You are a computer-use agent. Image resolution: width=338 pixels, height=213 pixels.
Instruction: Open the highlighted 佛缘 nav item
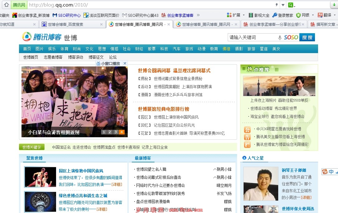pyautogui.click(x=226, y=49)
